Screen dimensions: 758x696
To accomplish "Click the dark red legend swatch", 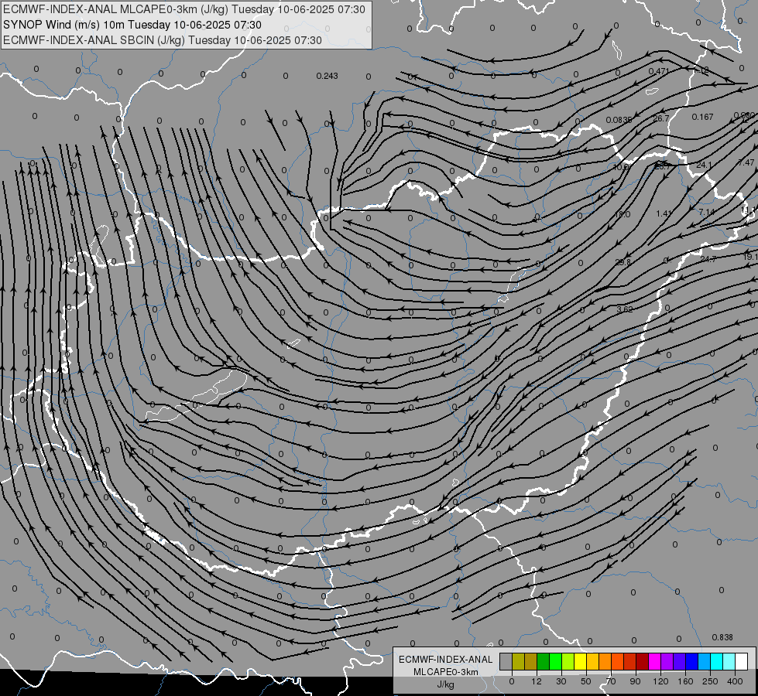I will tap(643, 661).
